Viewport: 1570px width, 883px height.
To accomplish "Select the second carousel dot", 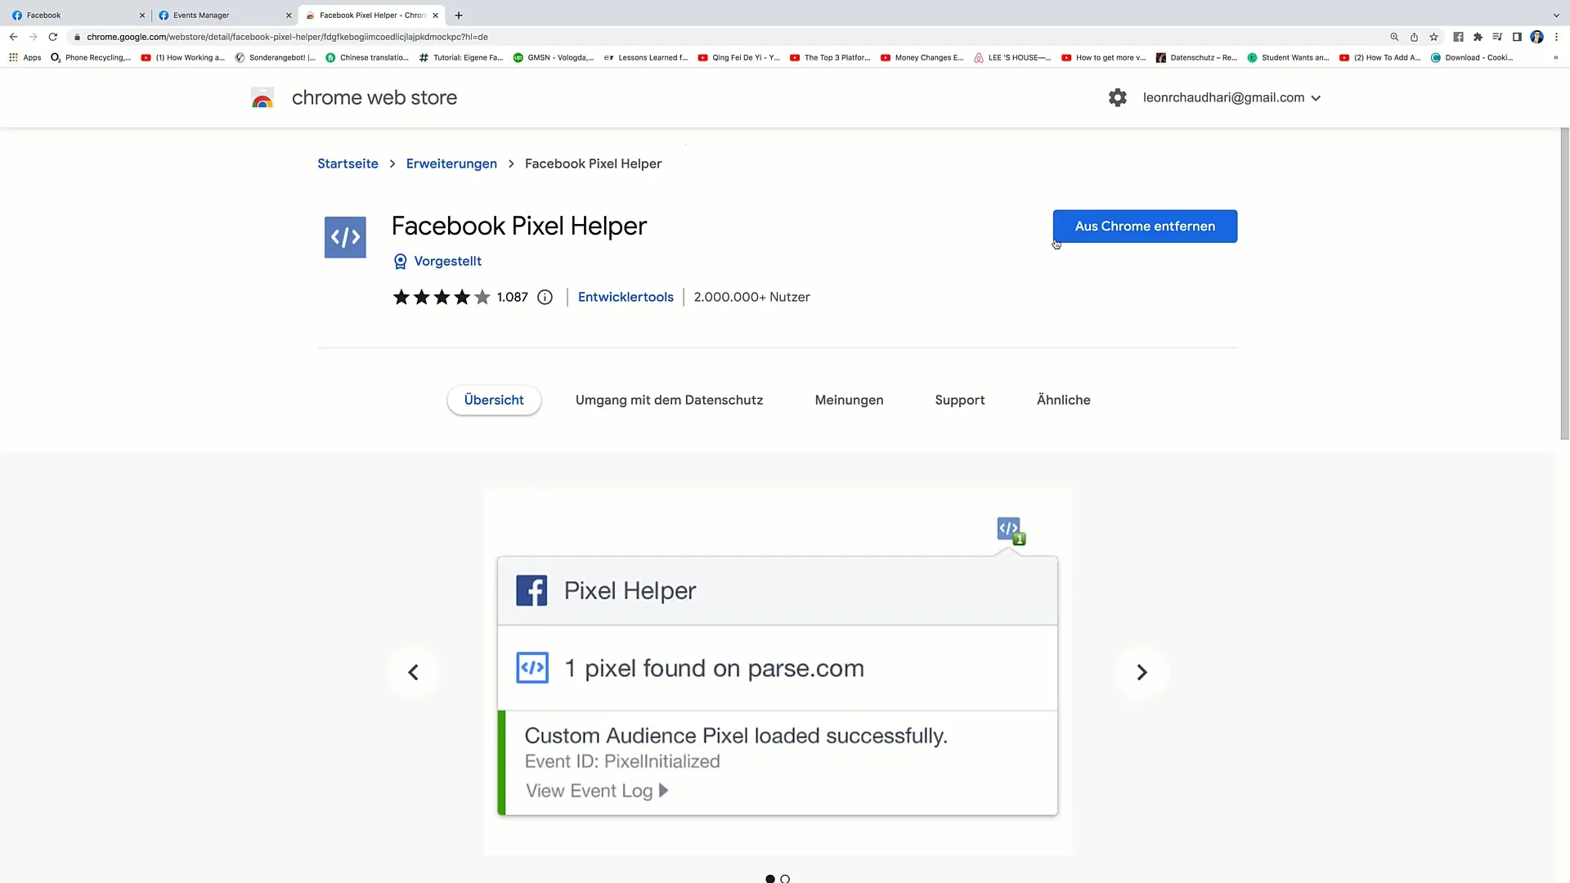I will coord(785,879).
